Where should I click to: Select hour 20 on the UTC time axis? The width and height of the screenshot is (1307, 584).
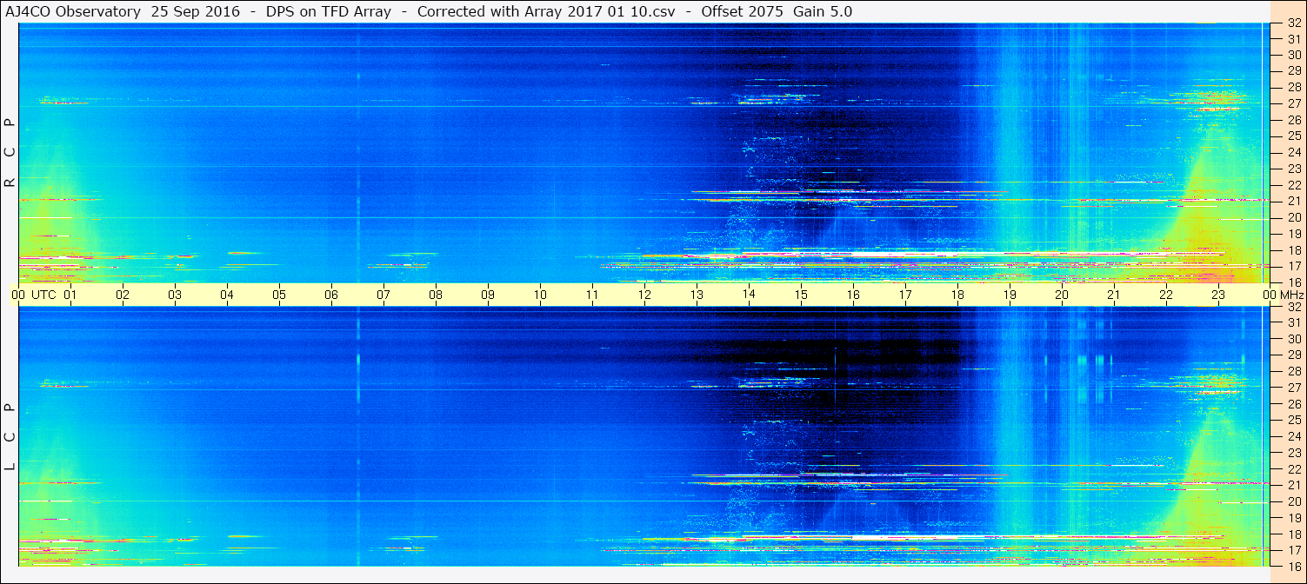[1062, 295]
